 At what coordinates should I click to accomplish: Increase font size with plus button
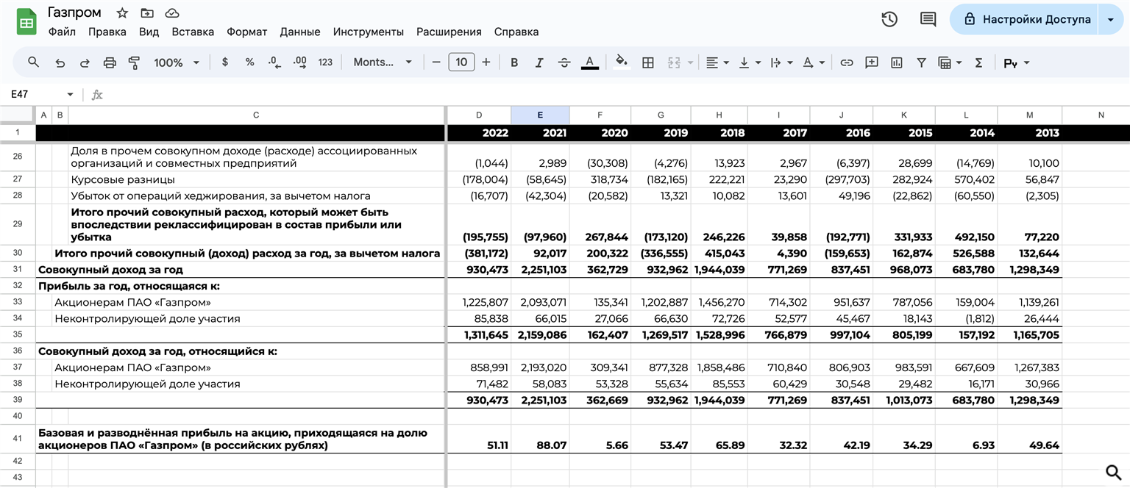click(x=486, y=62)
